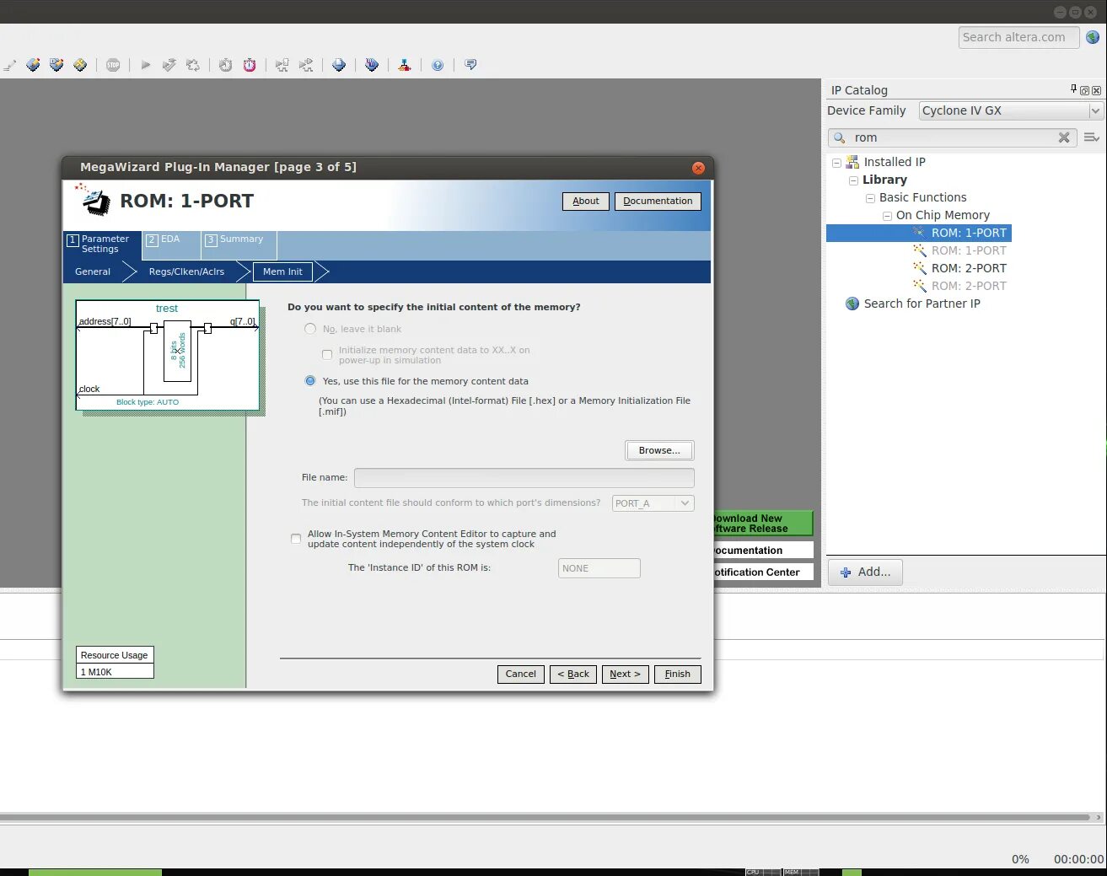The width and height of the screenshot is (1107, 876).
Task: Go to the Regs/Clken/Aclrs step
Action: pos(186,271)
